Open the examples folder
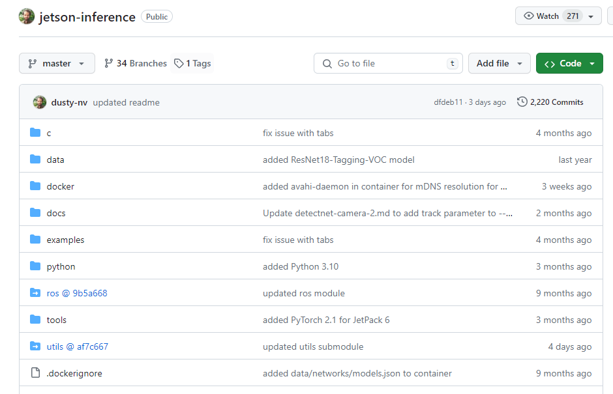Image resolution: width=613 pixels, height=394 pixels. click(x=65, y=240)
